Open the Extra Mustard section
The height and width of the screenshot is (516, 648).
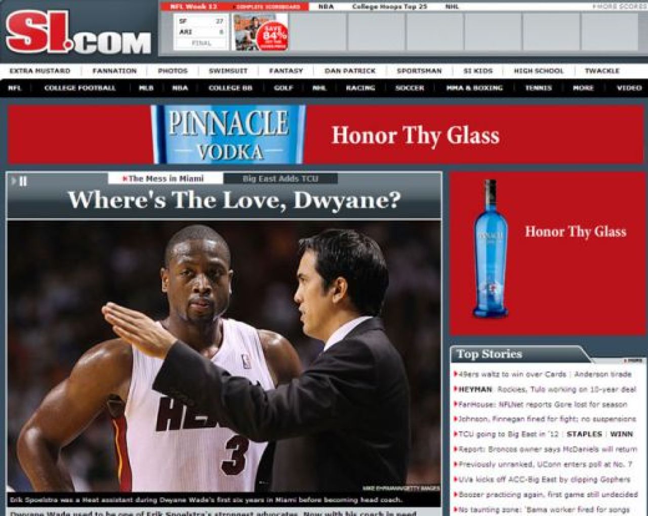tap(40, 71)
